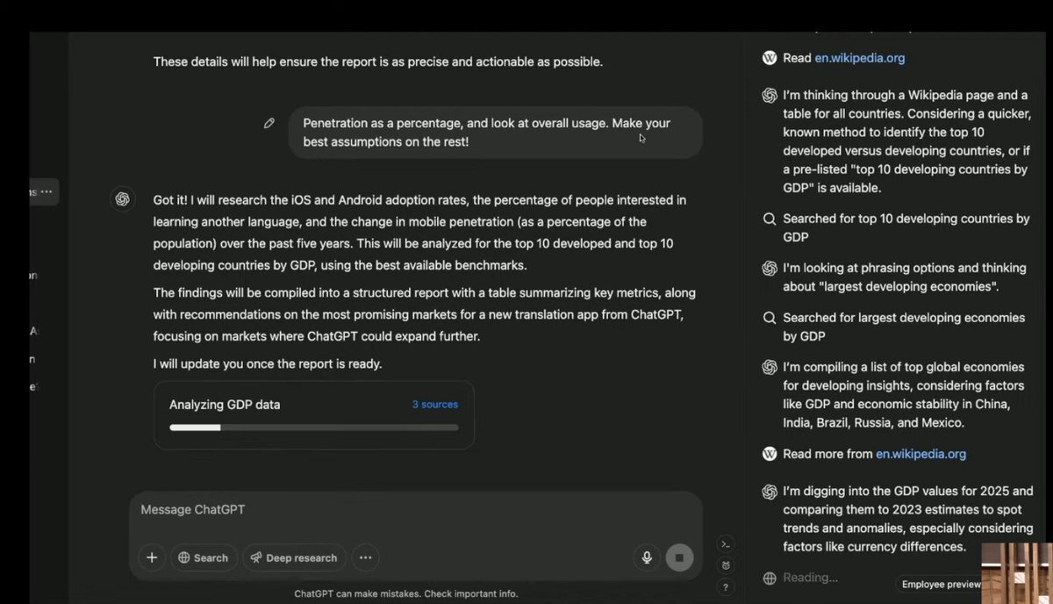Start voice input with the microphone icon
1053x604 pixels.
tap(647, 557)
